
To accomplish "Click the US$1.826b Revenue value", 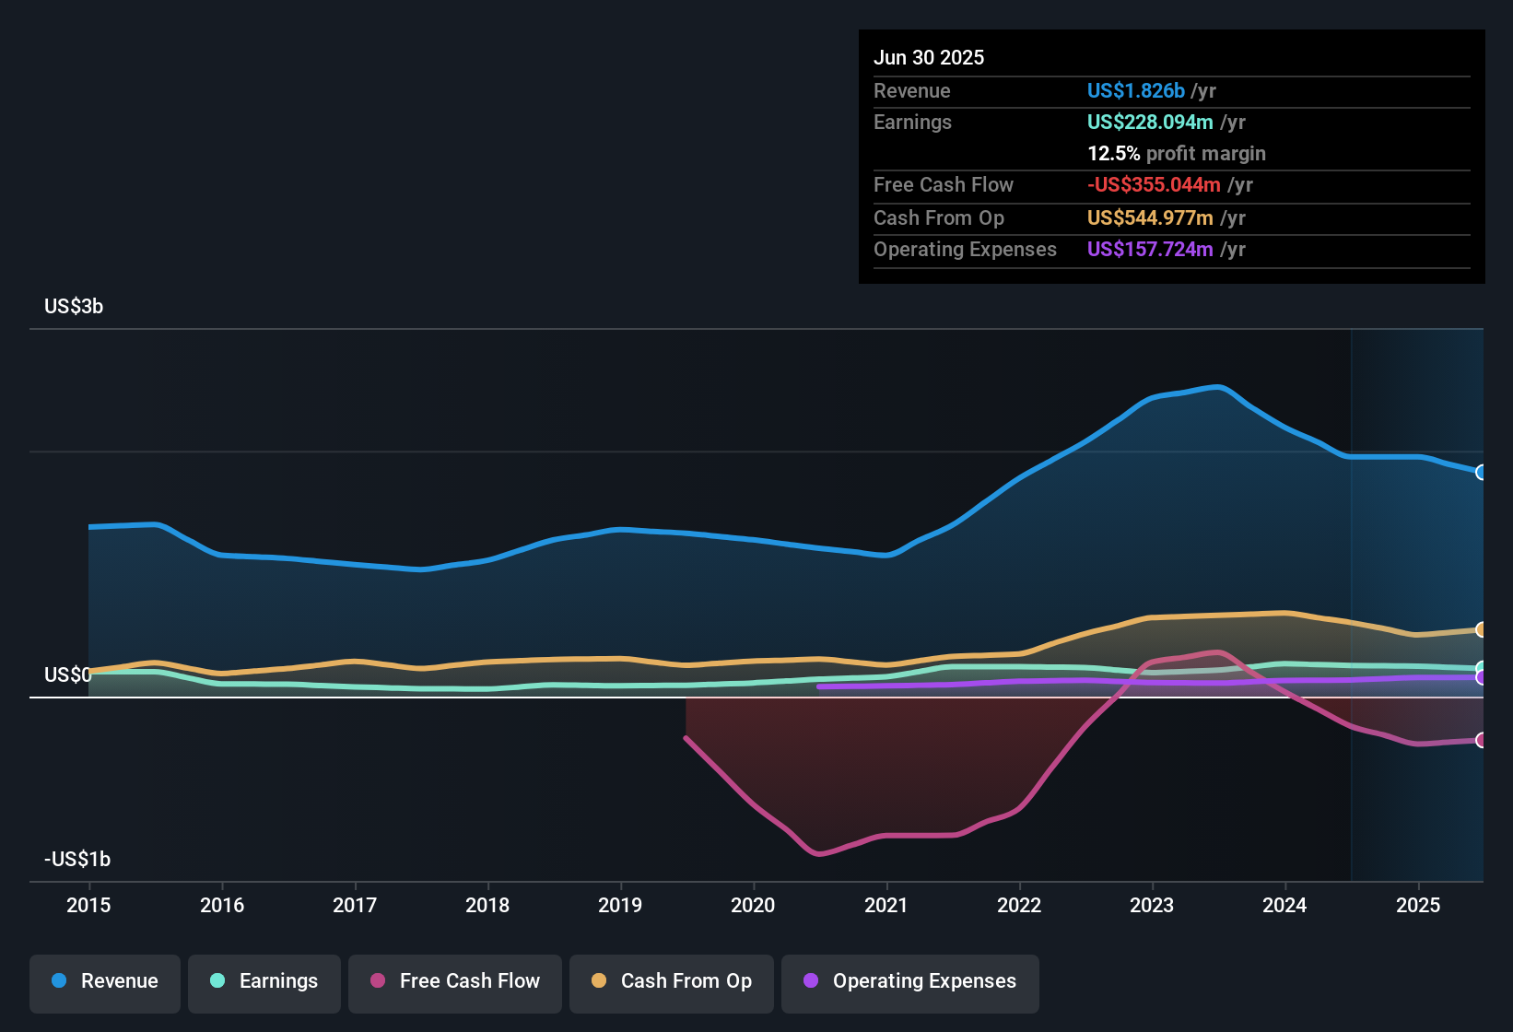I will coord(1134,90).
